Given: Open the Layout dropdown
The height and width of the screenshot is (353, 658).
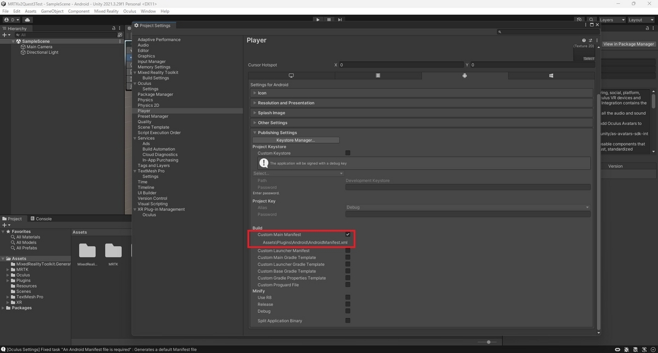Looking at the screenshot, I should (641, 20).
